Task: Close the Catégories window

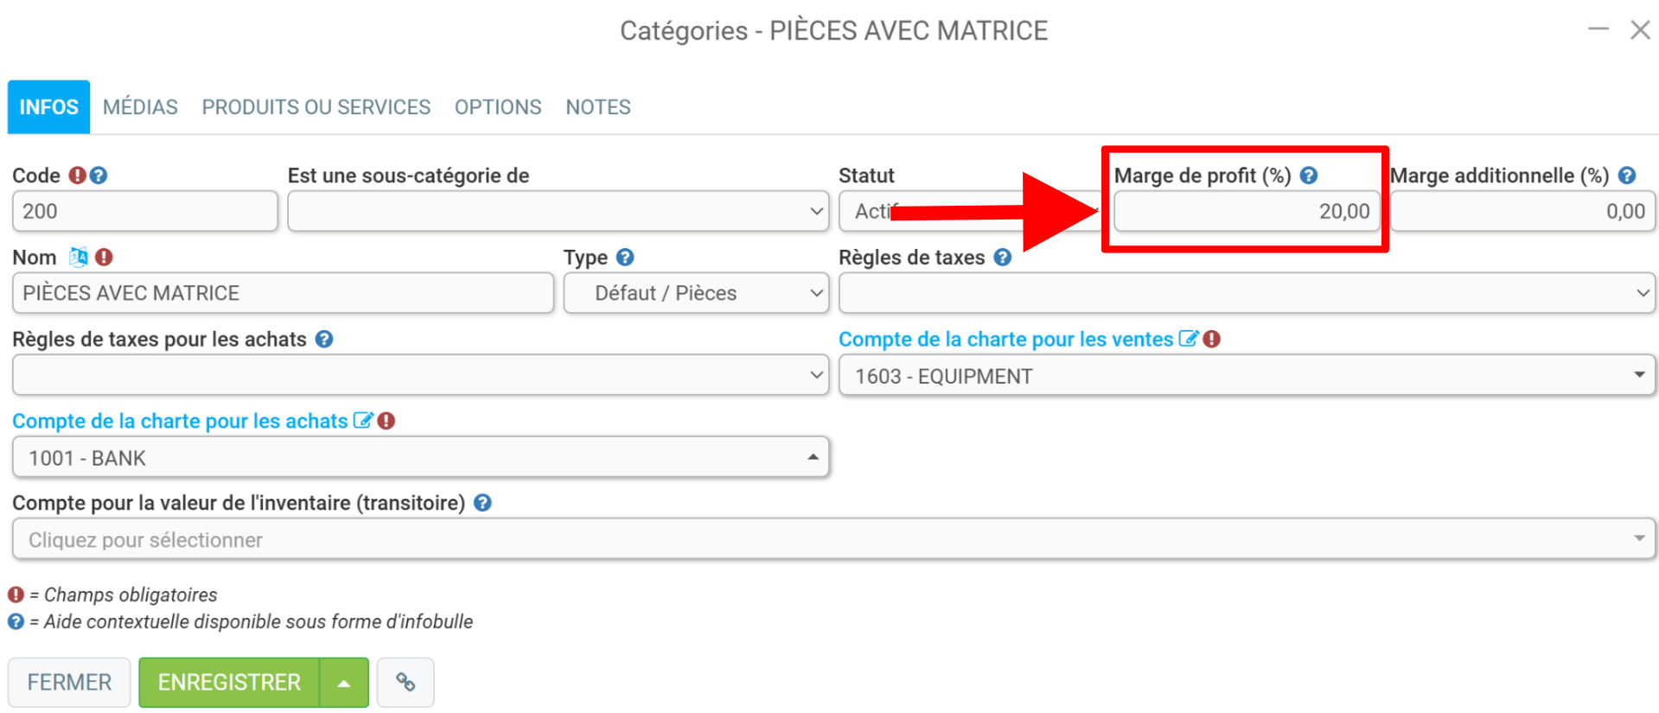Action: pyautogui.click(x=1640, y=30)
